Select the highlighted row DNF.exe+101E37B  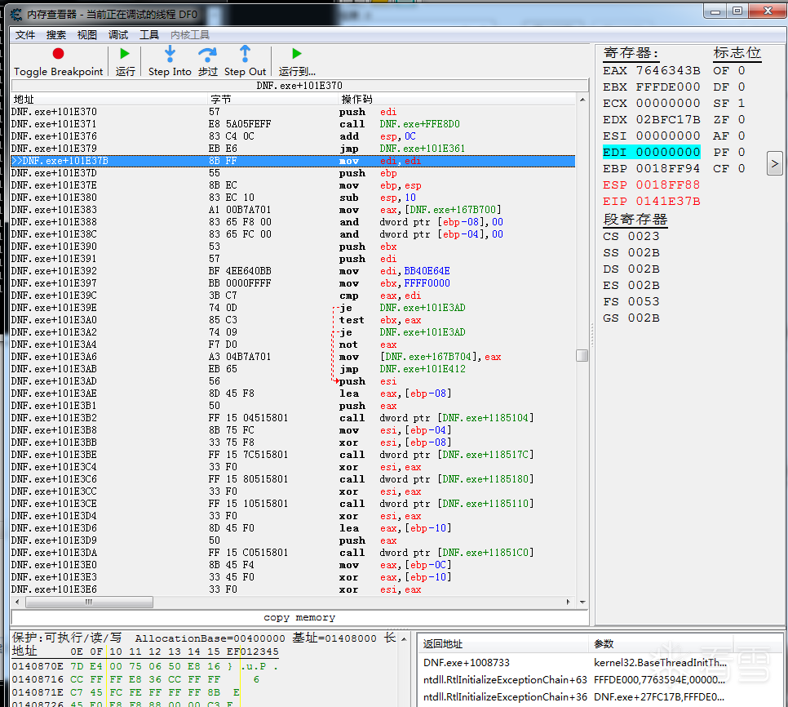293,161
